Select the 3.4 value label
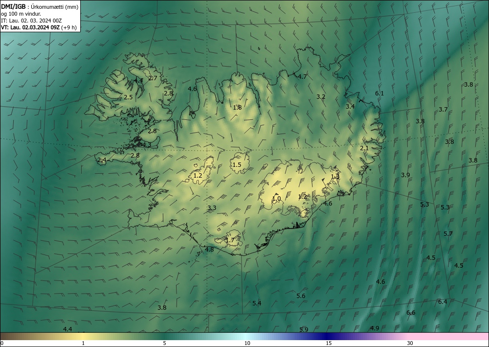 click(x=350, y=106)
